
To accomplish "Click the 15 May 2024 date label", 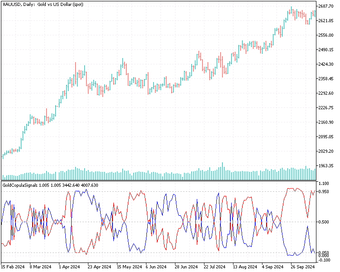I will coord(130,267).
